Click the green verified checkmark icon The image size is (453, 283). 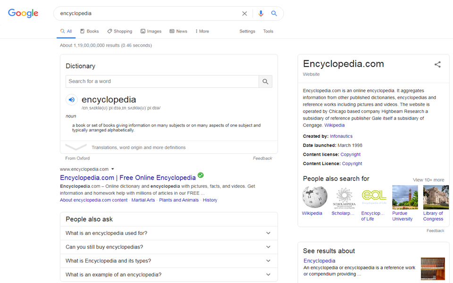[201, 175]
